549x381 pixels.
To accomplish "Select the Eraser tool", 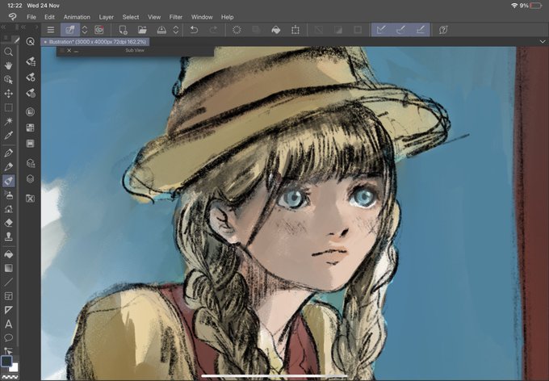I will (8, 223).
